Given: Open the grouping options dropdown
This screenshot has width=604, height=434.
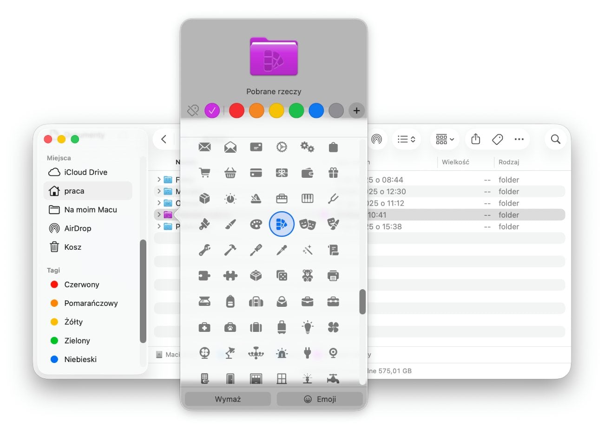Looking at the screenshot, I should click(x=445, y=139).
